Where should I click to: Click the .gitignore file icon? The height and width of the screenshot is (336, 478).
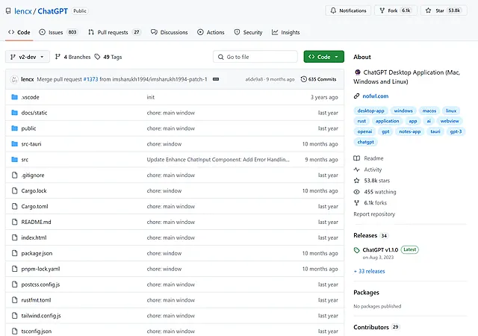click(14, 175)
